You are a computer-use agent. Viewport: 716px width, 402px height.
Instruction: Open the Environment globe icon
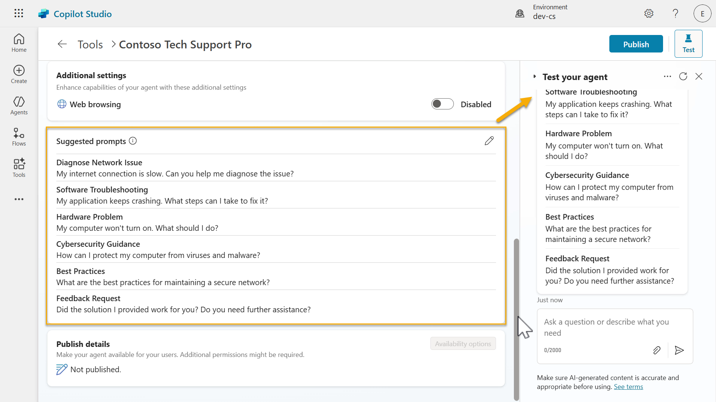[x=519, y=14]
